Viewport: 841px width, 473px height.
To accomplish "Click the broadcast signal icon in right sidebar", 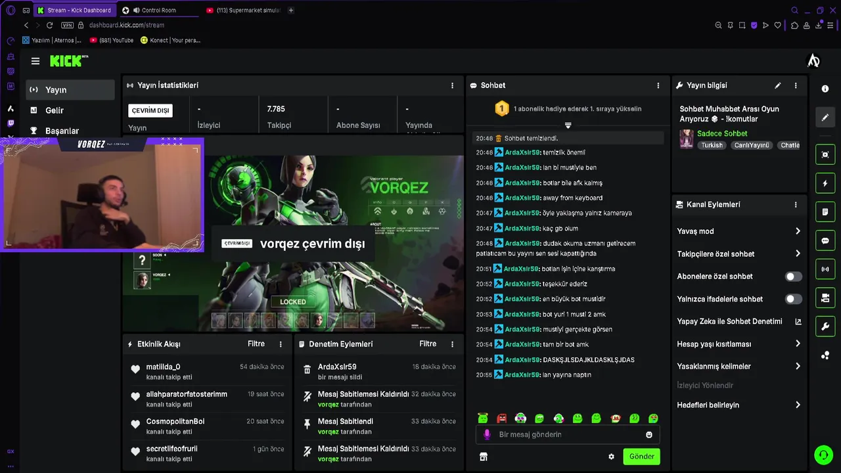I will (825, 269).
